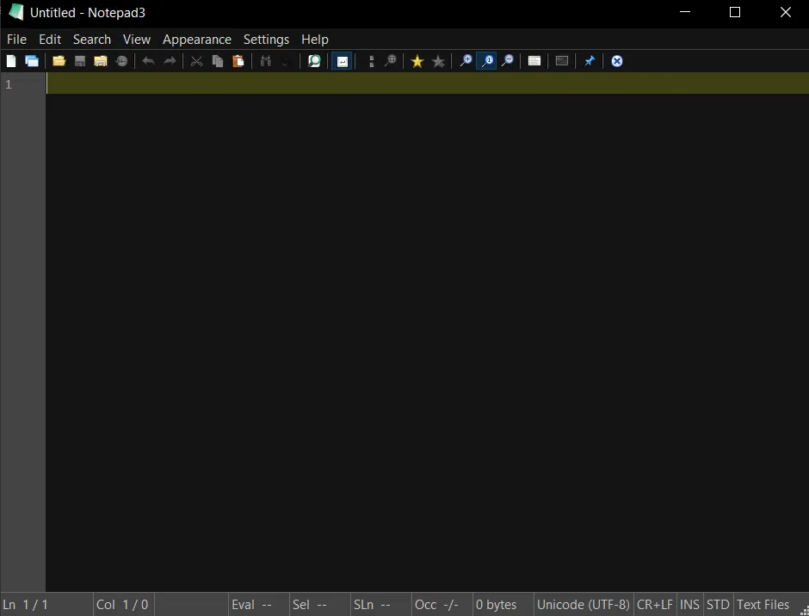The image size is (809, 616).
Task: Click the gray magnifier toolbar icon
Action: click(x=391, y=61)
